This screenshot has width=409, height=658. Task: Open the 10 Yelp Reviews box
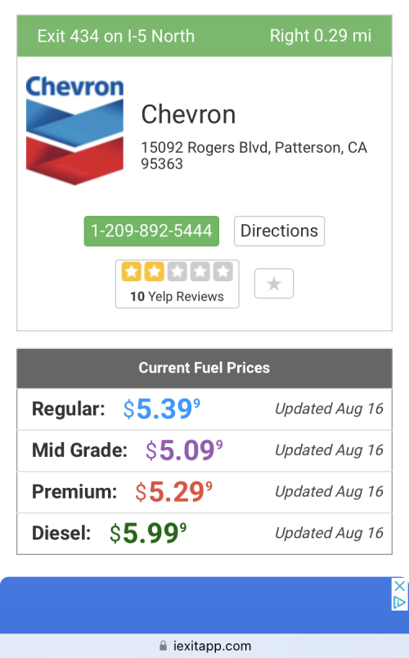click(178, 284)
